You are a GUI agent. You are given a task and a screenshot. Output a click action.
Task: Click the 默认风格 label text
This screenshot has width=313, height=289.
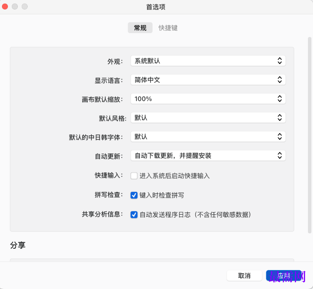point(113,118)
